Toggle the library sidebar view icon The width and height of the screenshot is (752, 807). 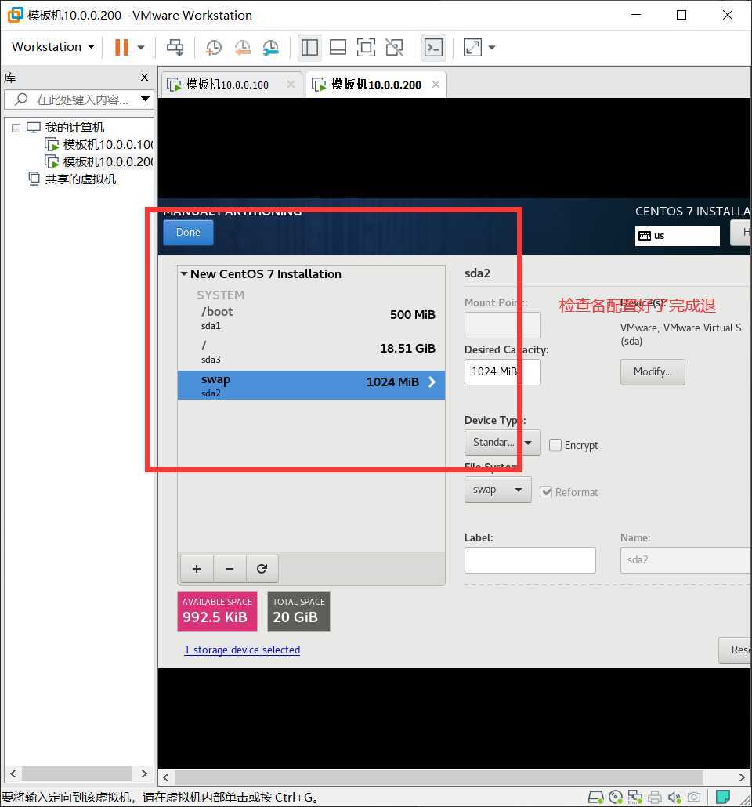coord(309,47)
